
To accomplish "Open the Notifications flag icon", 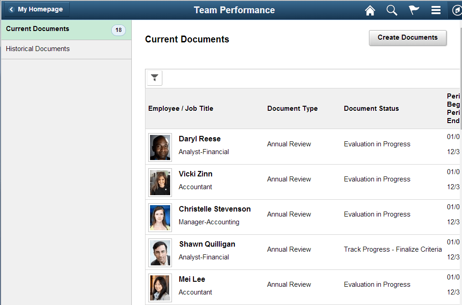I will (x=414, y=10).
